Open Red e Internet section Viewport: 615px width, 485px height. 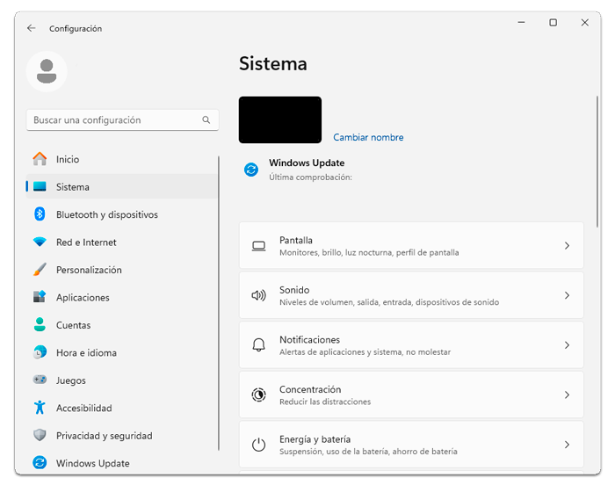(121, 242)
